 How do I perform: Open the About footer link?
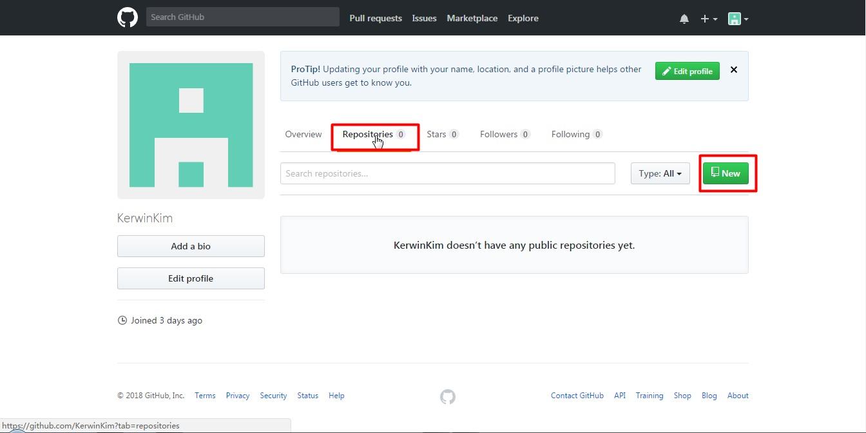(x=738, y=396)
